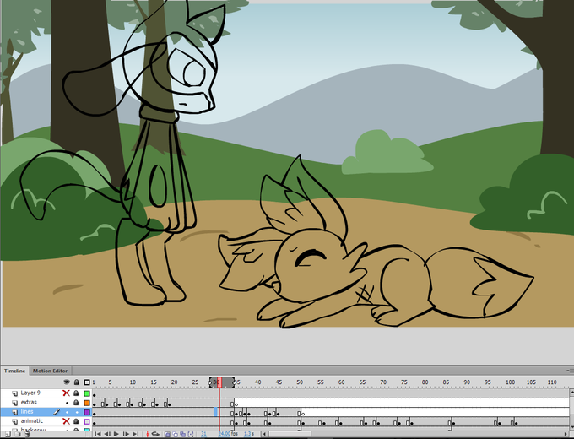Viewport: 574px width, 439px height.
Task: Show all layers as outlines header icon
Action: click(87, 382)
